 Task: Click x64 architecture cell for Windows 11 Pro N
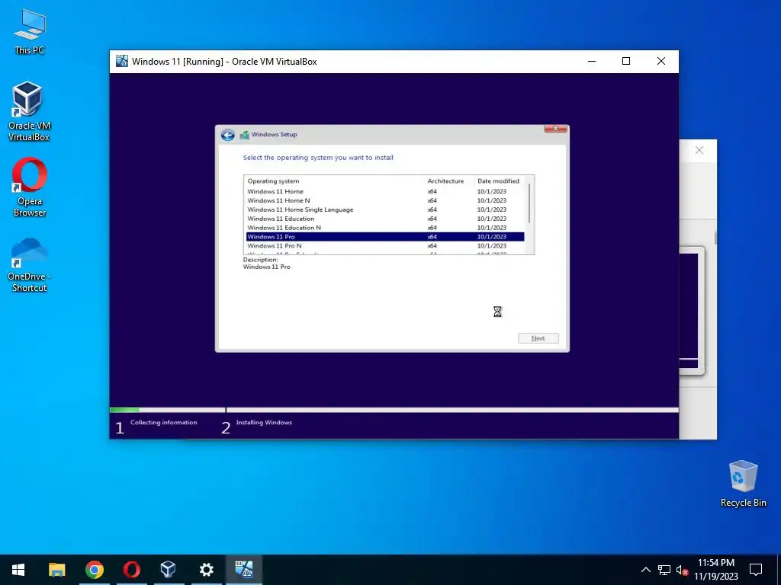(432, 246)
